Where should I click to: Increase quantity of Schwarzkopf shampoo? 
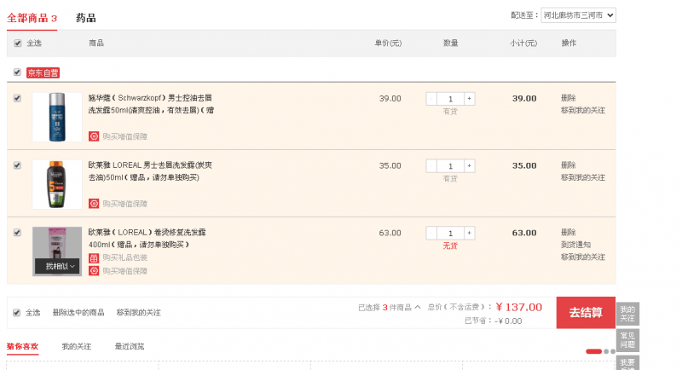tap(470, 99)
